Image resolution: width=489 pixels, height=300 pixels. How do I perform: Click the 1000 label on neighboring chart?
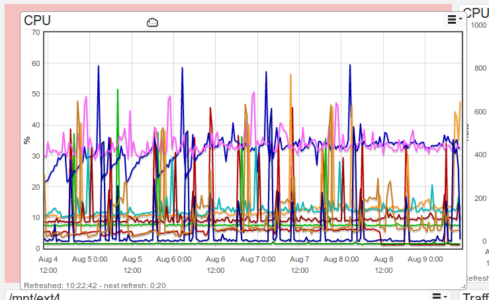(478, 25)
